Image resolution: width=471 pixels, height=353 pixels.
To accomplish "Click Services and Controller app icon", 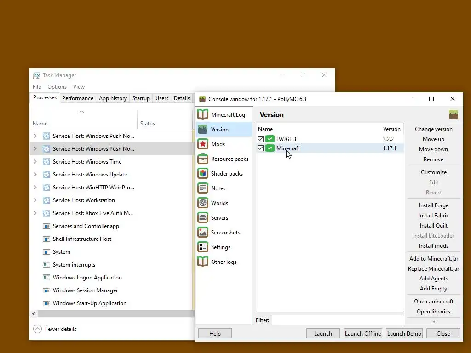I will [46, 226].
